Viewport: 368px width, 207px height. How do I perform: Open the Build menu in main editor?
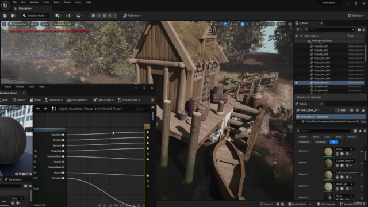click(x=56, y=2)
